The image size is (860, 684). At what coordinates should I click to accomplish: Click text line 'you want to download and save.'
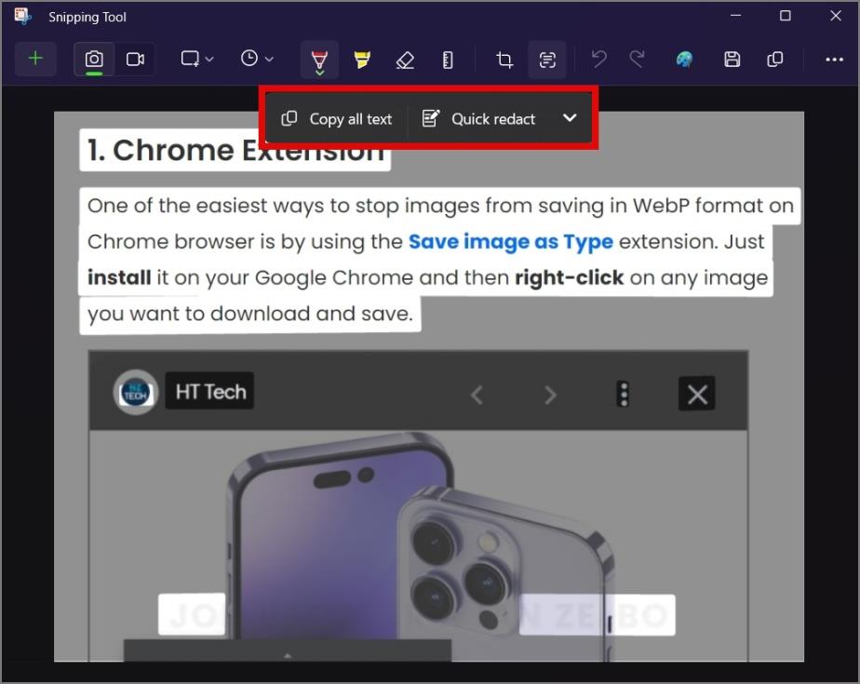(x=250, y=315)
